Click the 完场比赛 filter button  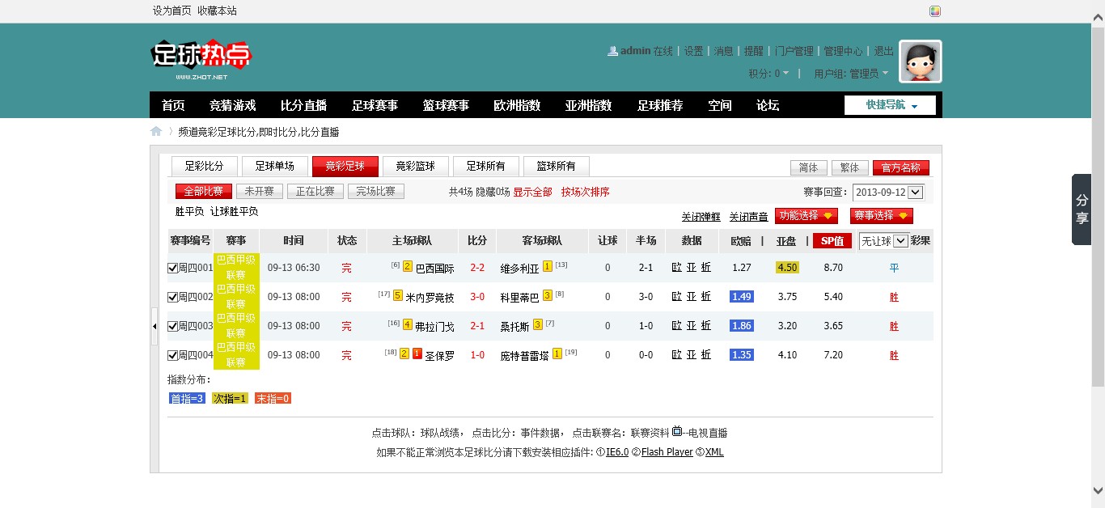(x=375, y=192)
